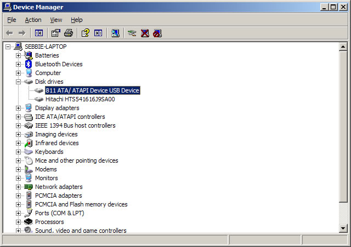
Task: Click the Update driver toolbar icon
Action: (132, 33)
